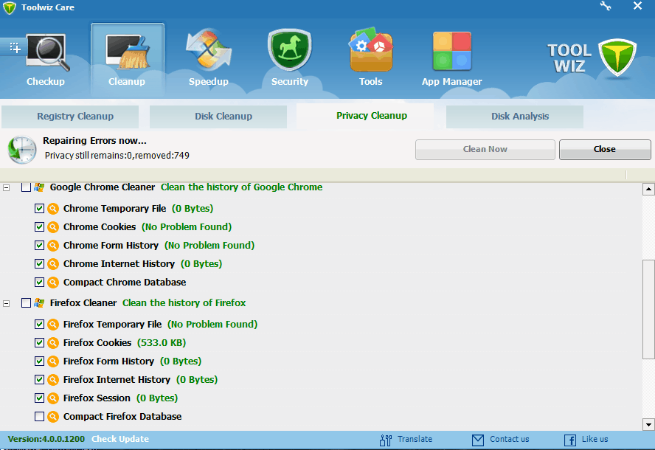Click the orange magnifier beside Firefox Form History

(x=53, y=361)
